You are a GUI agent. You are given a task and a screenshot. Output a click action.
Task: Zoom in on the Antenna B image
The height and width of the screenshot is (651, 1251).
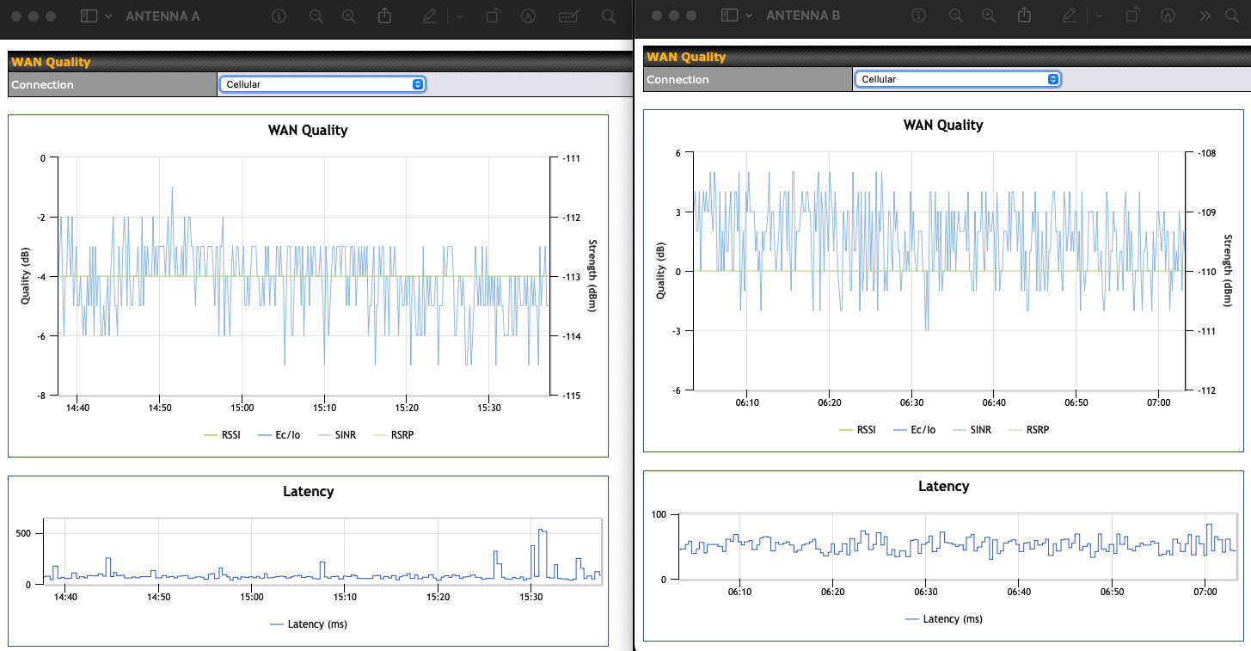(x=989, y=15)
